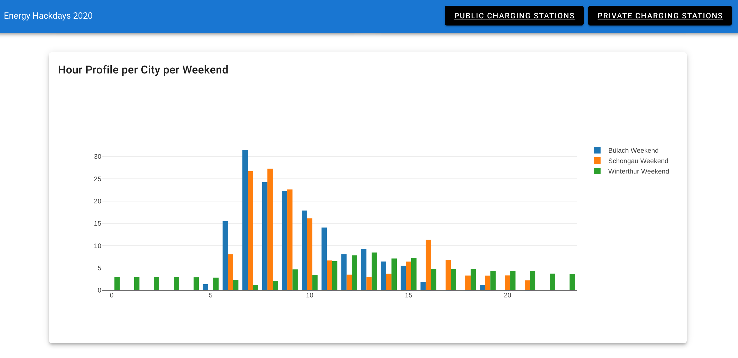Viewport: 738px width, 358px height.
Task: Click the tallest orange Schongau bar
Action: point(270,229)
